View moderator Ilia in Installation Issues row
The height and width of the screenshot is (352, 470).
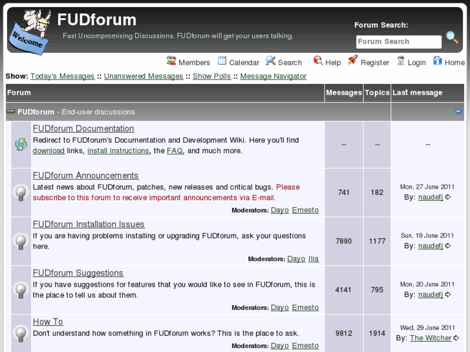pyautogui.click(x=314, y=259)
